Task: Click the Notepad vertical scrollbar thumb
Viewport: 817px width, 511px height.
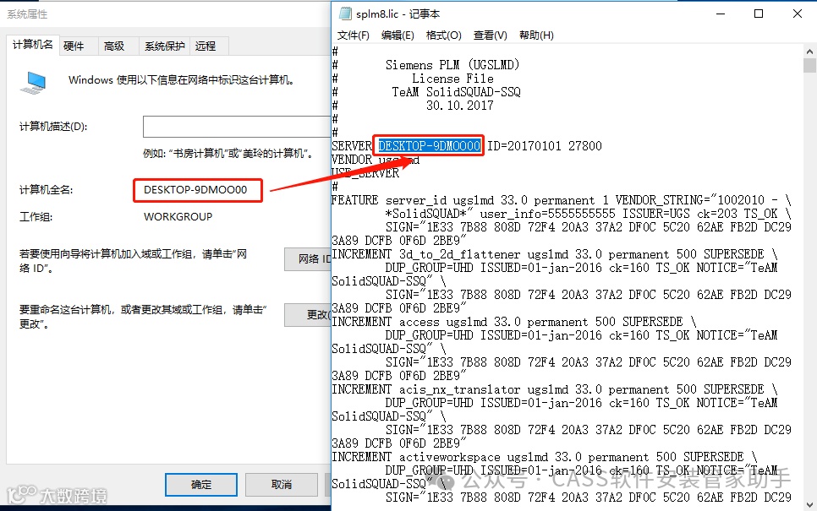Action: (x=809, y=66)
